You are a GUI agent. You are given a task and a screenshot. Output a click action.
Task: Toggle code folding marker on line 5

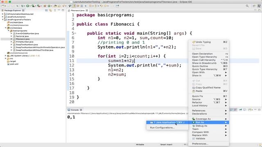pyautogui.click(x=75, y=33)
